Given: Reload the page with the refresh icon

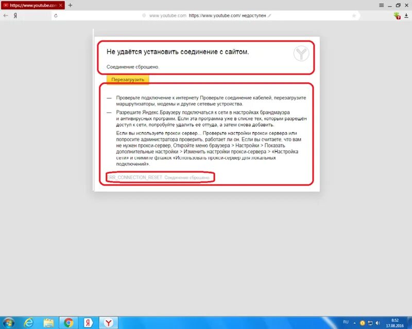Looking at the screenshot, I should [56, 16].
